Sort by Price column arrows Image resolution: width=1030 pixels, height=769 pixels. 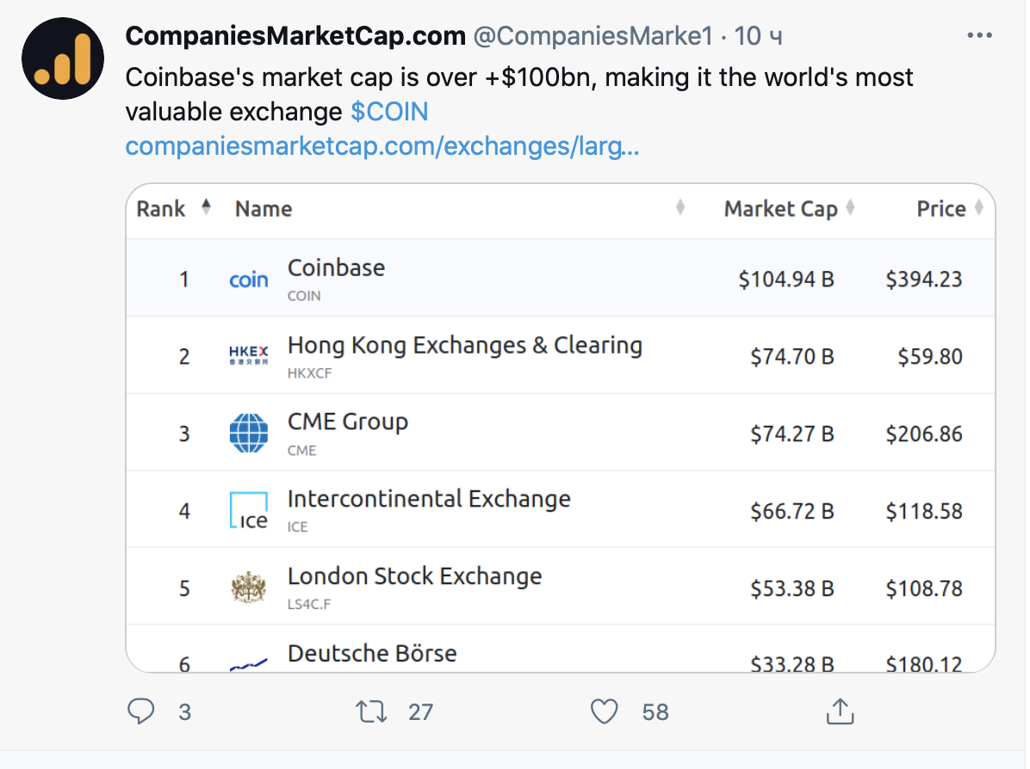[978, 208]
